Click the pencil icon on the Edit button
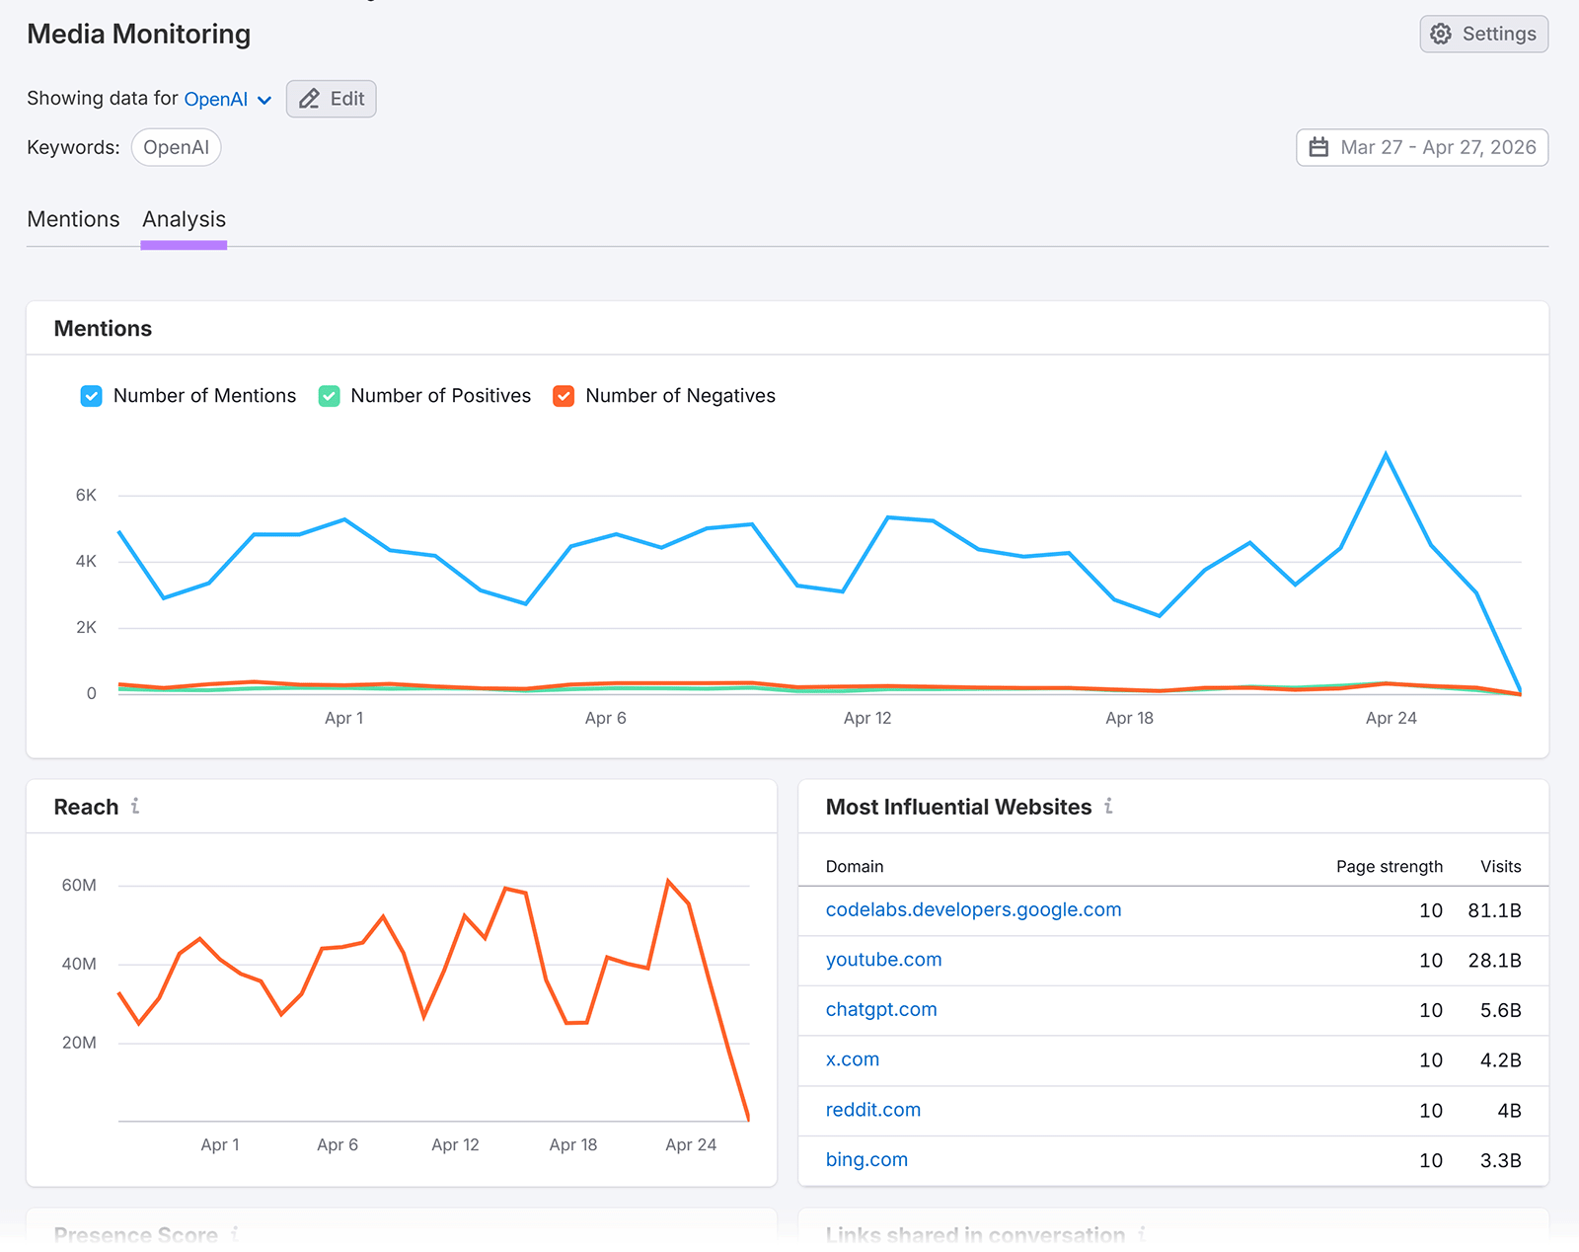Image resolution: width=1579 pixels, height=1252 pixels. pos(309,99)
